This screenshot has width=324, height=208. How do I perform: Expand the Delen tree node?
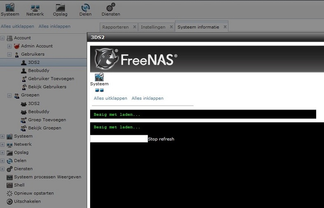coord(2,161)
